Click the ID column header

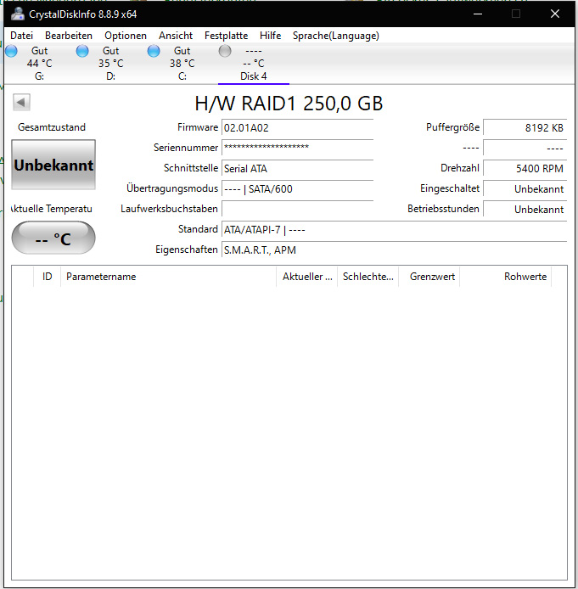(47, 277)
